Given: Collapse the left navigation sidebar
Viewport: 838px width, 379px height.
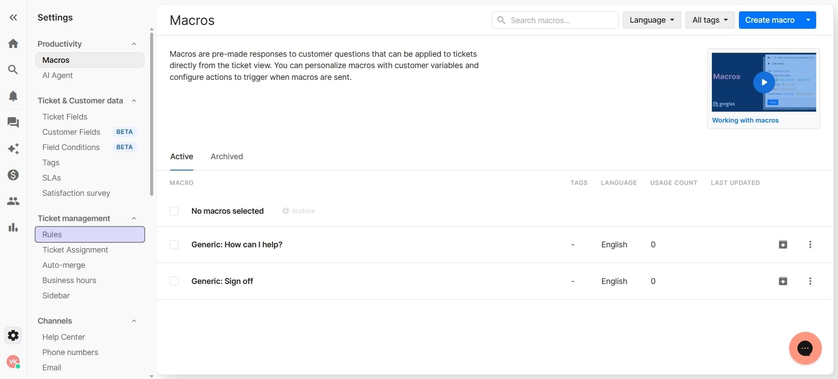Looking at the screenshot, I should [x=13, y=17].
